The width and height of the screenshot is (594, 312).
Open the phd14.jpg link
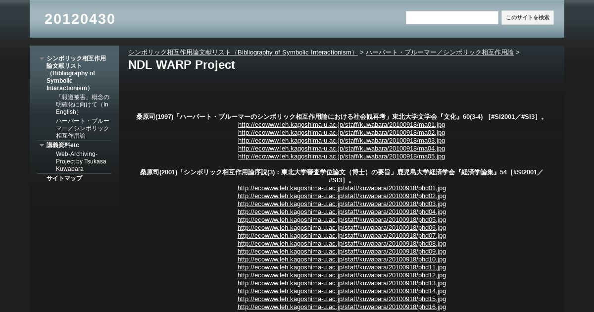pyautogui.click(x=342, y=291)
